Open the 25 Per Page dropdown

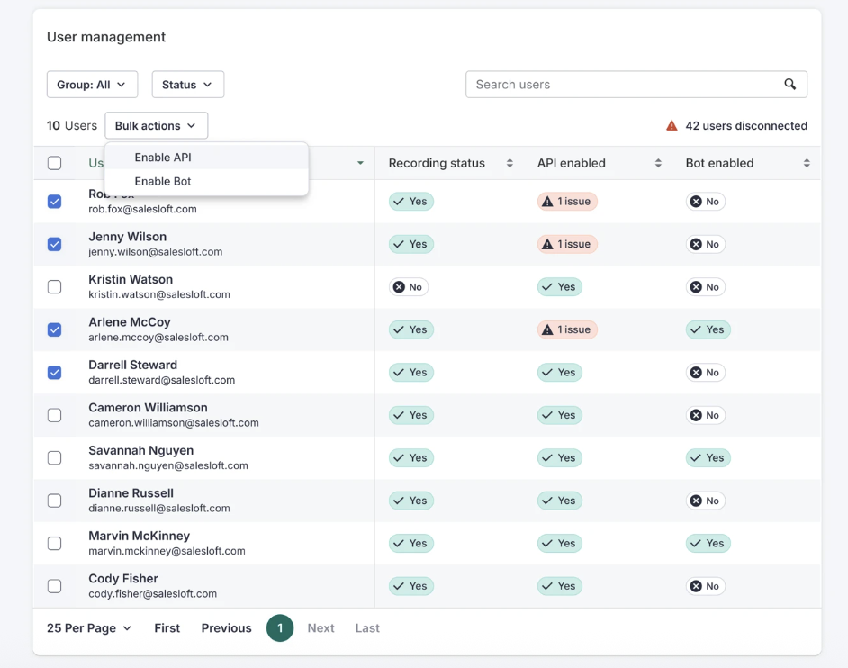(89, 628)
